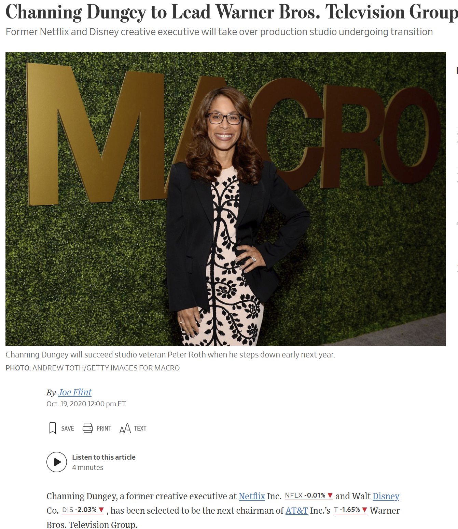
Task: Click the SAVE label
Action: (x=68, y=429)
